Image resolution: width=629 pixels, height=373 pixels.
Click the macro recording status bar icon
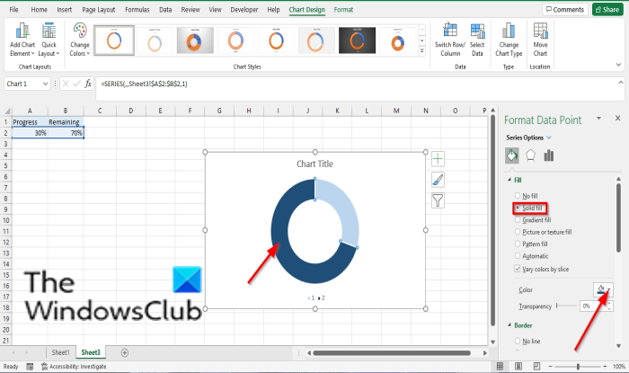pos(30,366)
